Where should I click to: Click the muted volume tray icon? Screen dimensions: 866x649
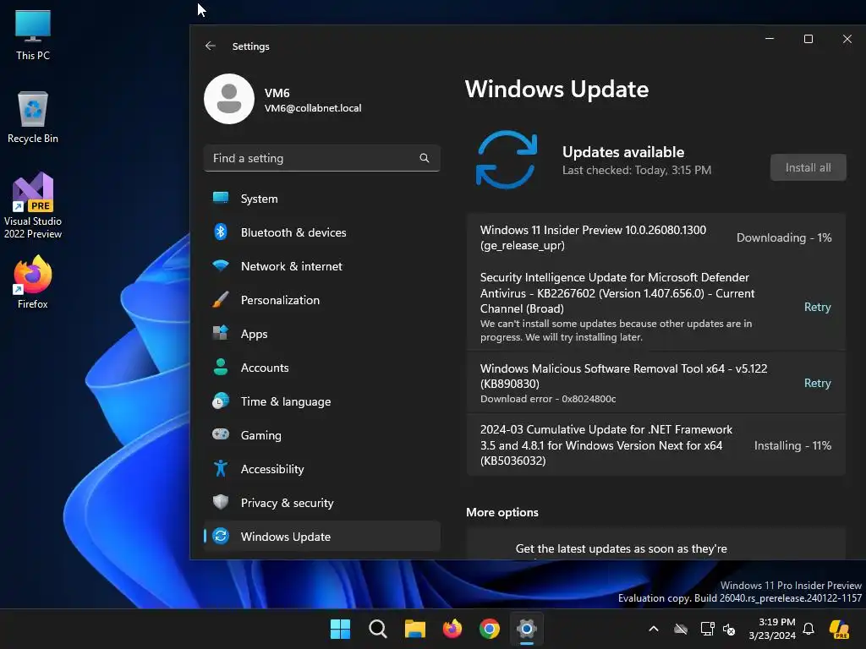pos(729,629)
